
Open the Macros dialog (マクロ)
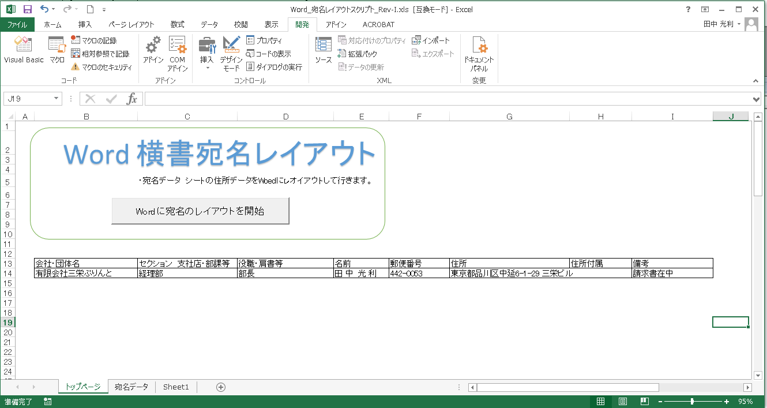coord(57,50)
